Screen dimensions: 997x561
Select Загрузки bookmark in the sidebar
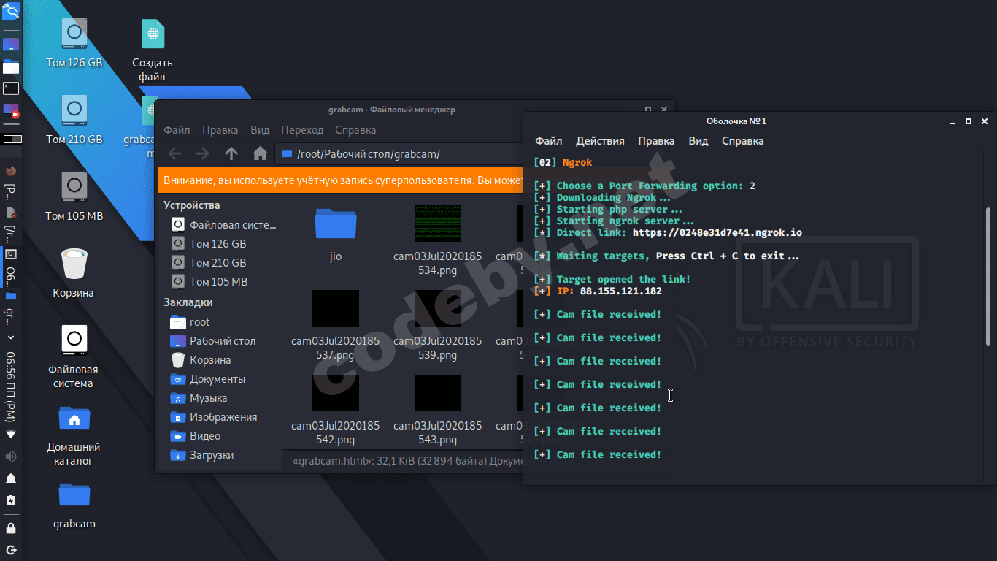[212, 455]
